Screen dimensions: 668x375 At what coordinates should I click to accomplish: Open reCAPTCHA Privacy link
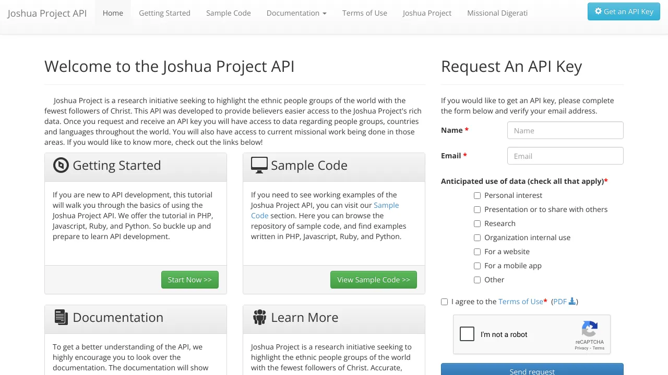pos(581,348)
